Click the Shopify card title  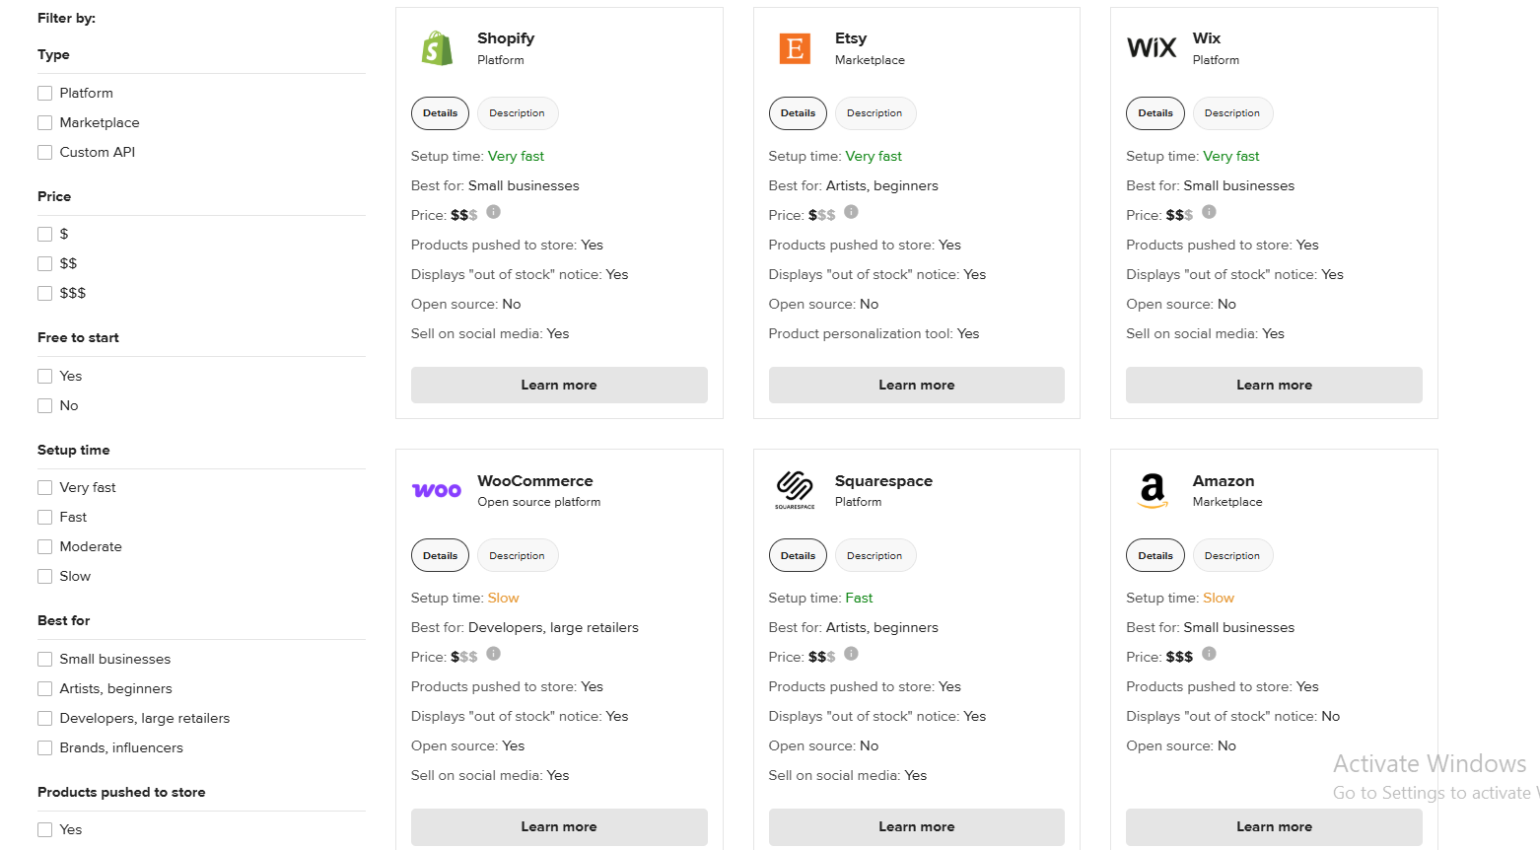click(506, 38)
